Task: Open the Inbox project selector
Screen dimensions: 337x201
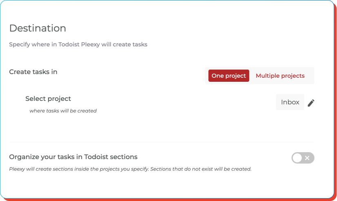Action: tap(290, 102)
